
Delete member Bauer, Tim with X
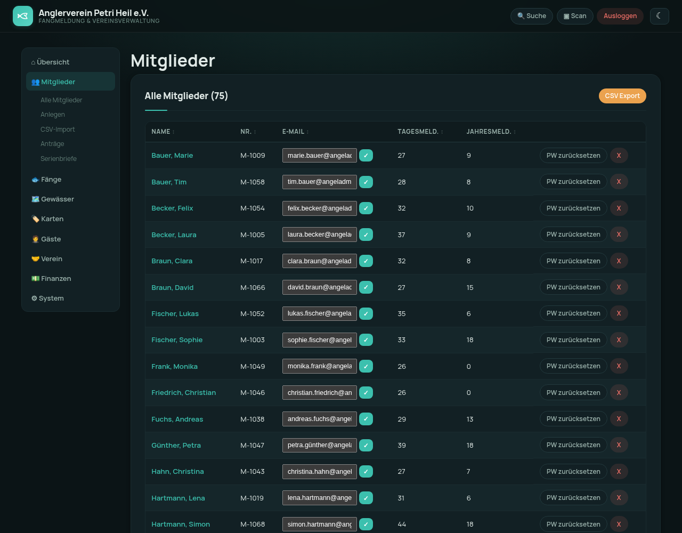coord(619,182)
